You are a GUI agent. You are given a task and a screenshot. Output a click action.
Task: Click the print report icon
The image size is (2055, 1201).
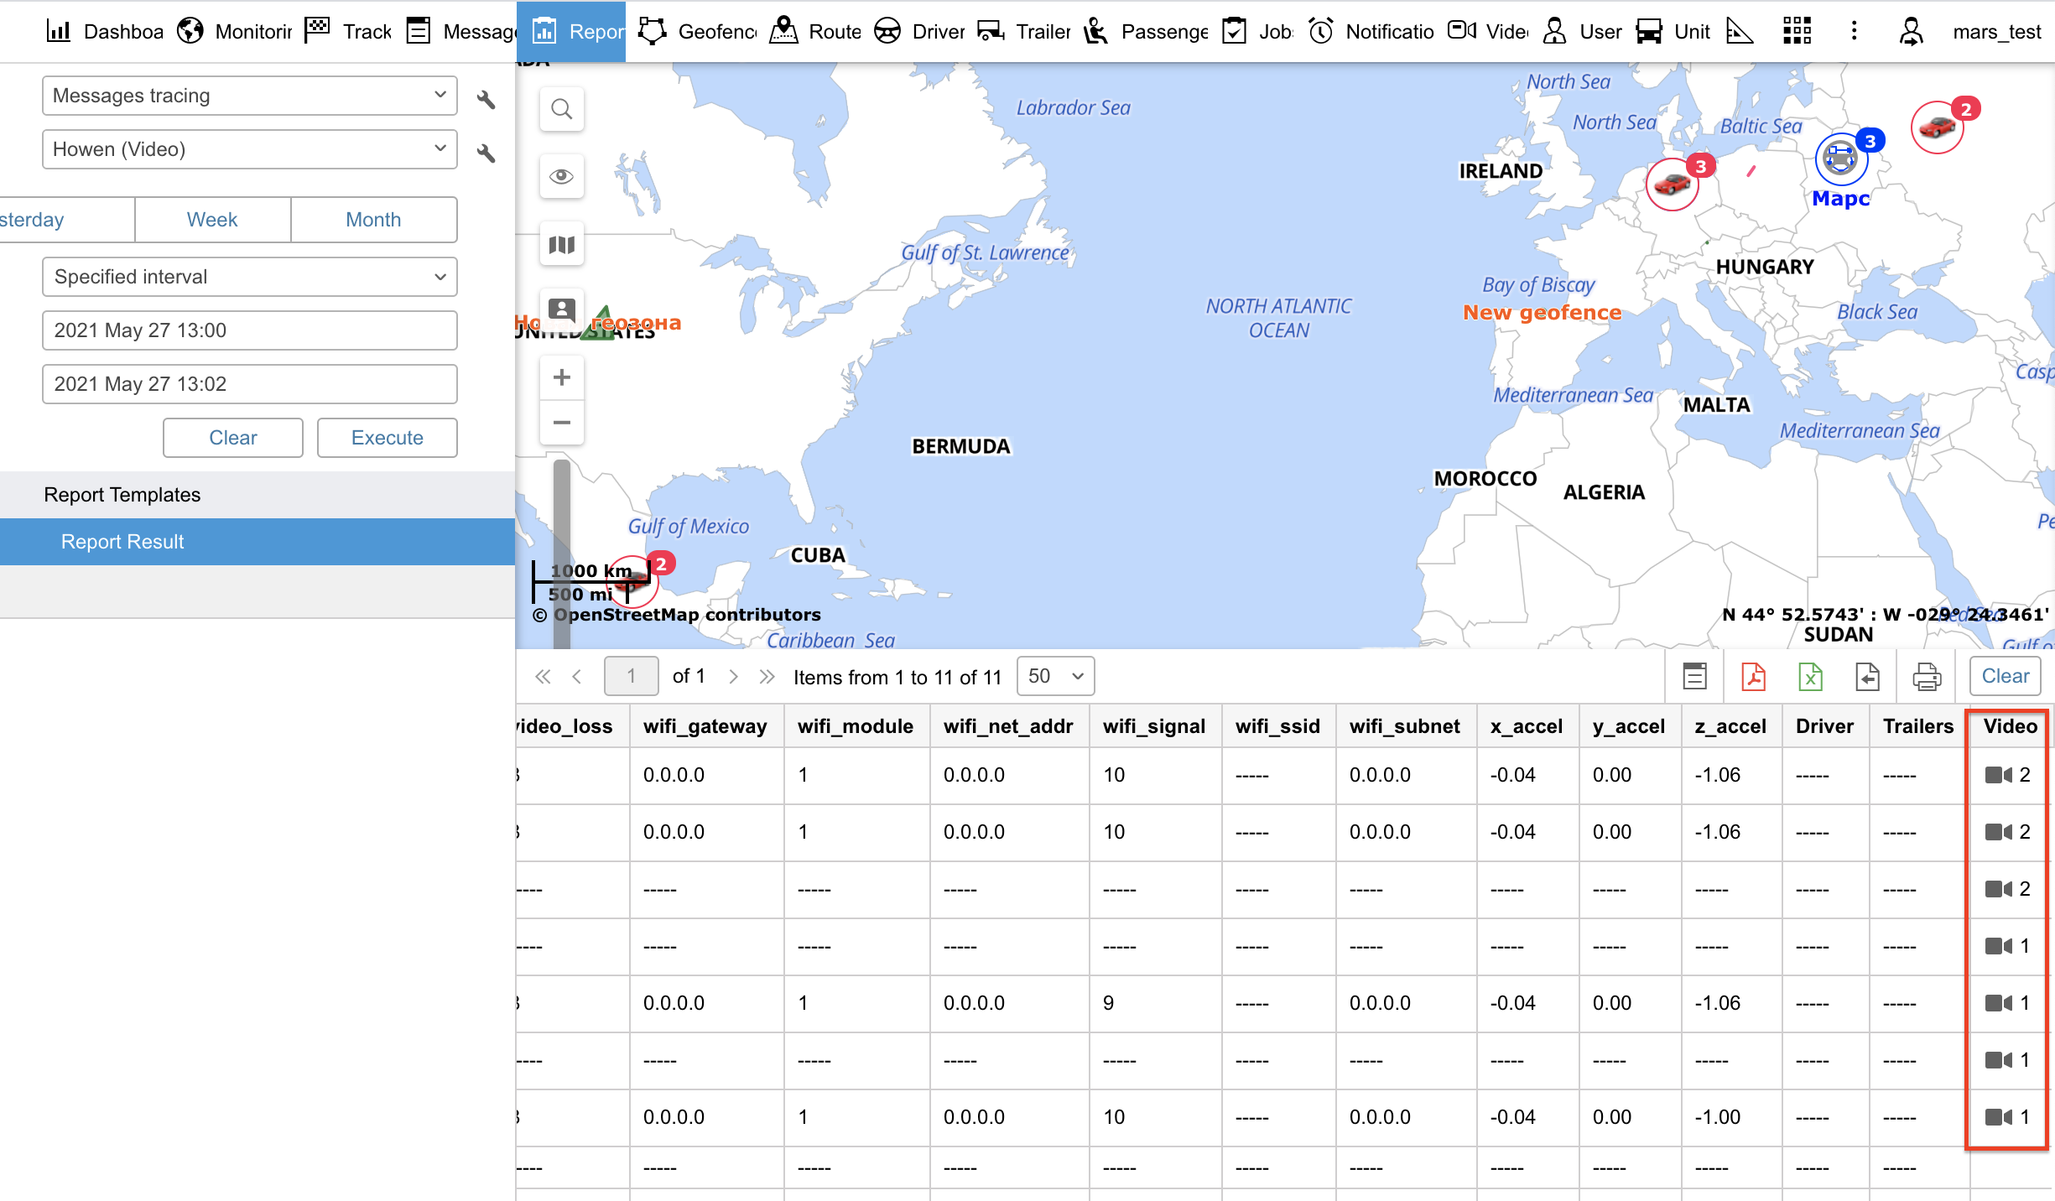pyautogui.click(x=1926, y=676)
